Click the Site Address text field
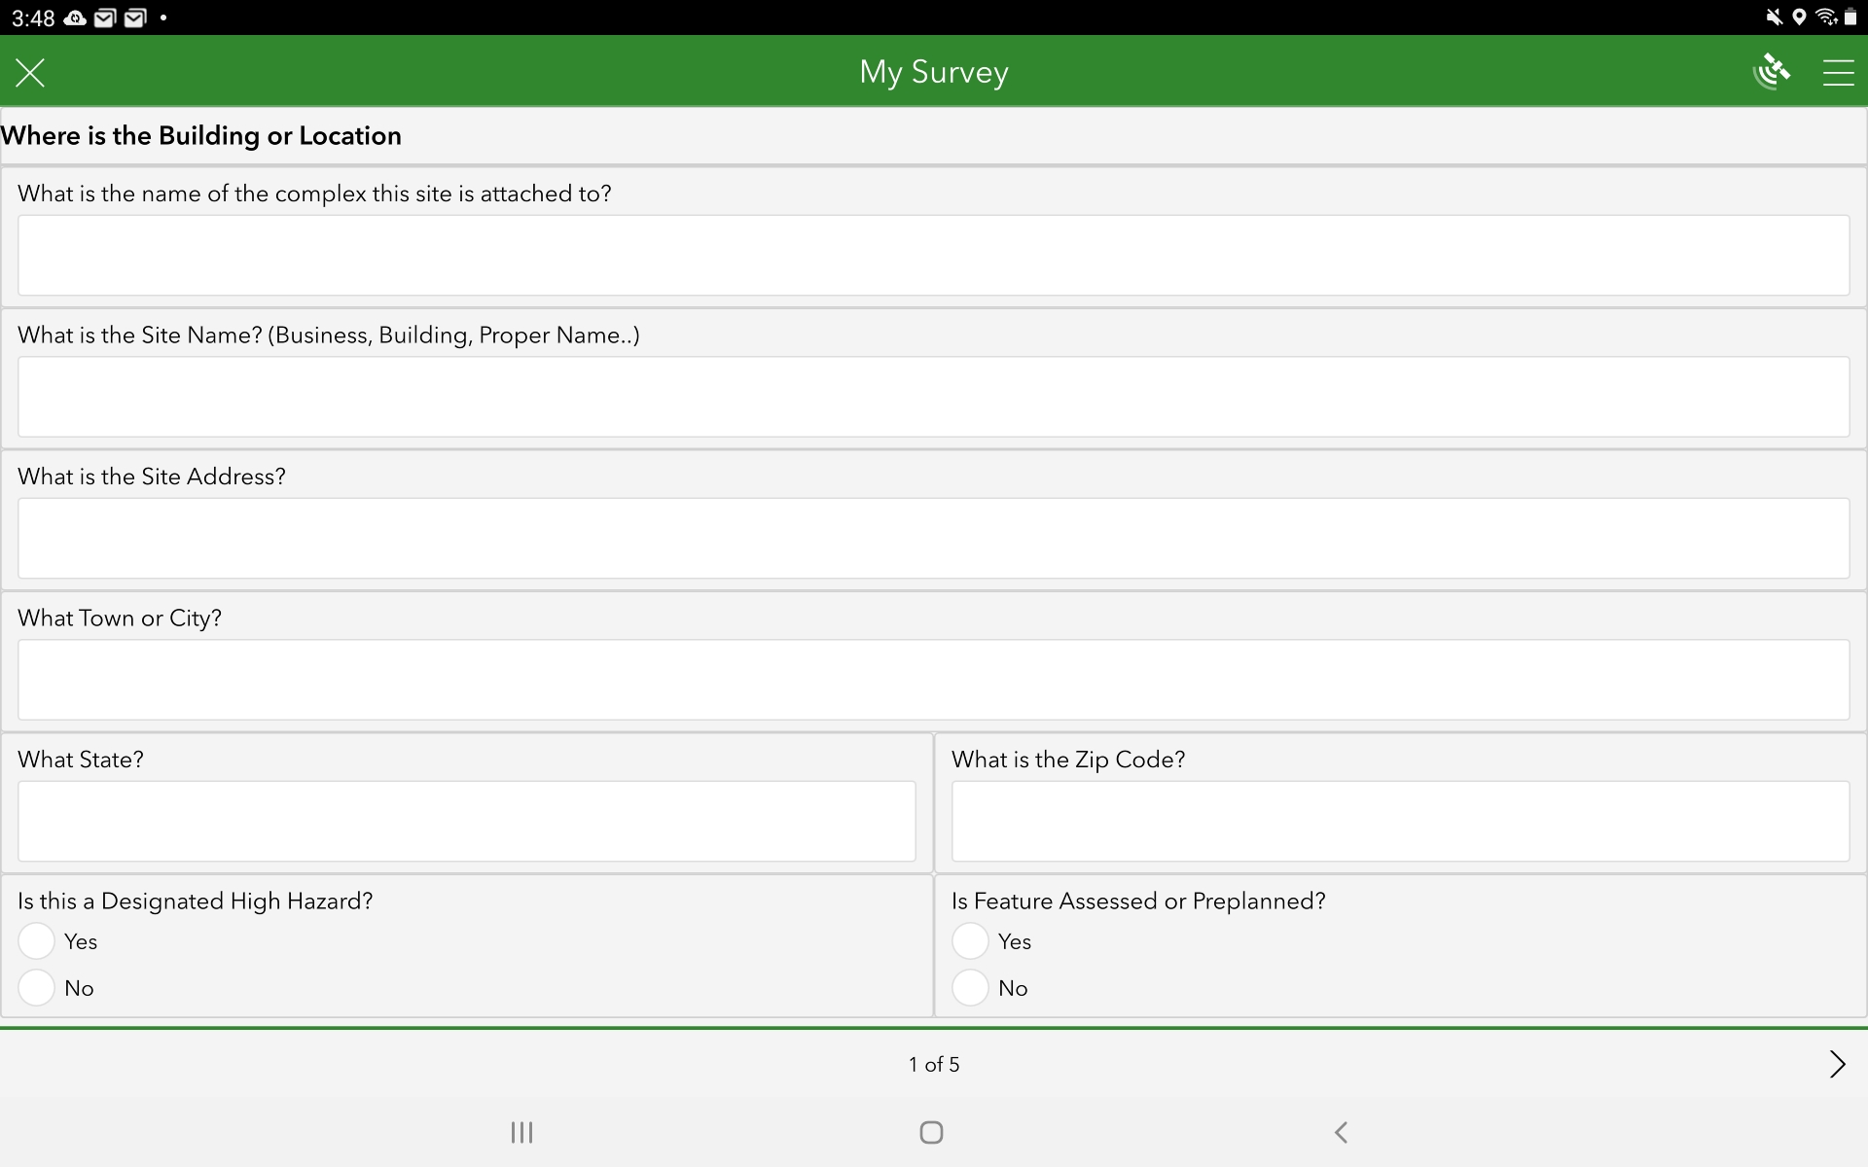The width and height of the screenshot is (1868, 1167). point(932,538)
